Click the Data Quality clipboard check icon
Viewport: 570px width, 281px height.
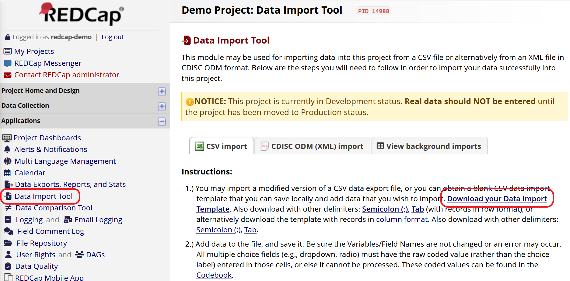8,266
